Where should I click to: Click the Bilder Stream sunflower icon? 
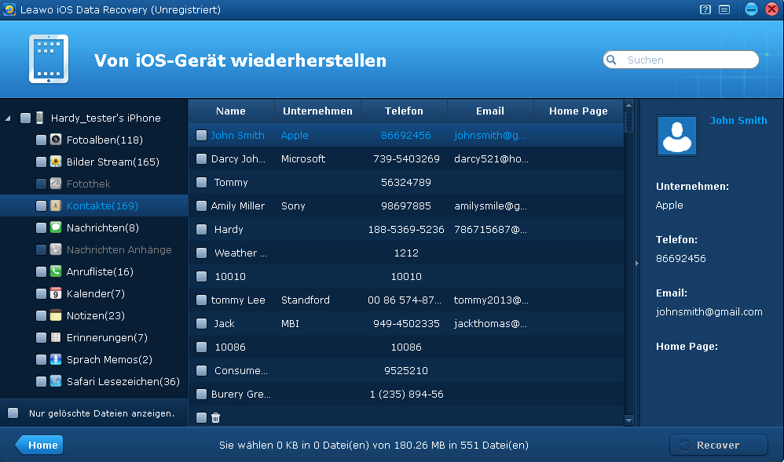(56, 162)
